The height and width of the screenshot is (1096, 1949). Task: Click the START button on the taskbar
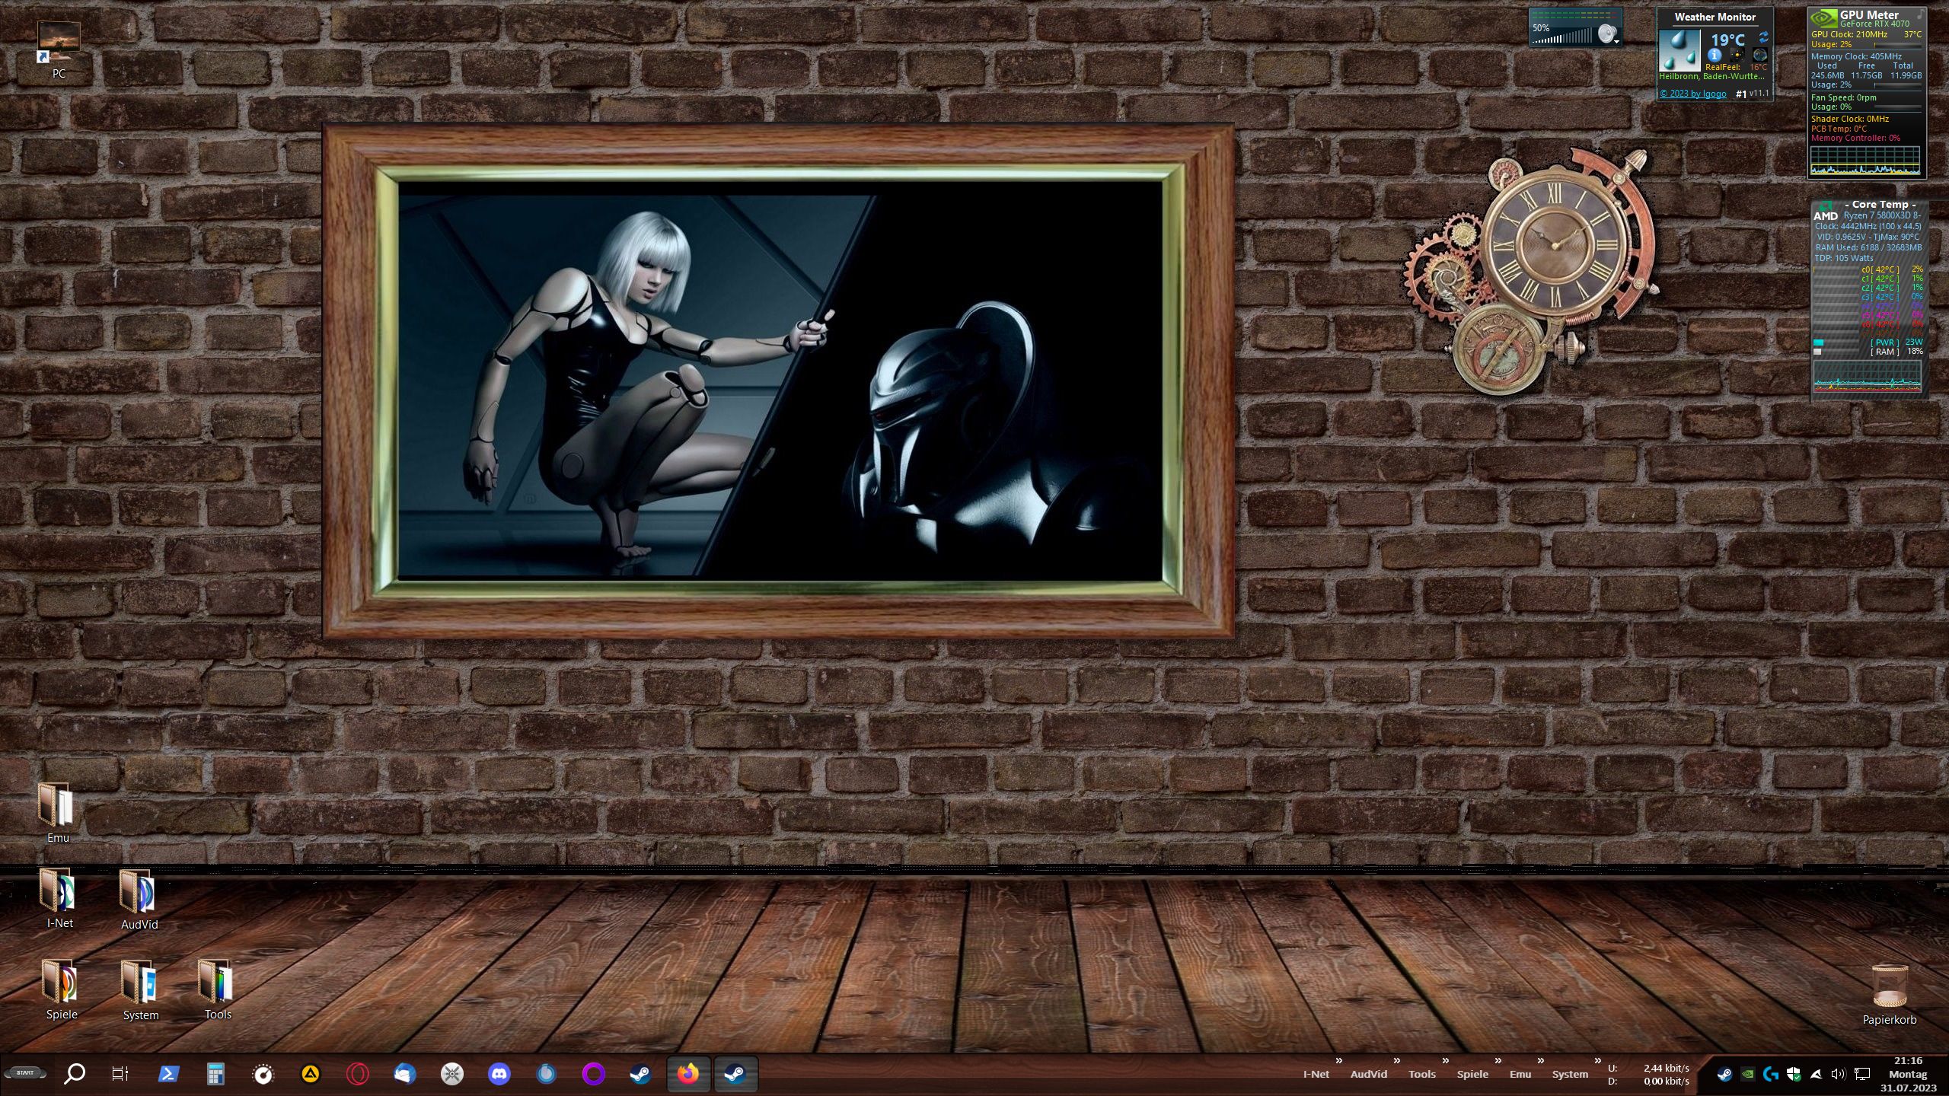(x=25, y=1073)
